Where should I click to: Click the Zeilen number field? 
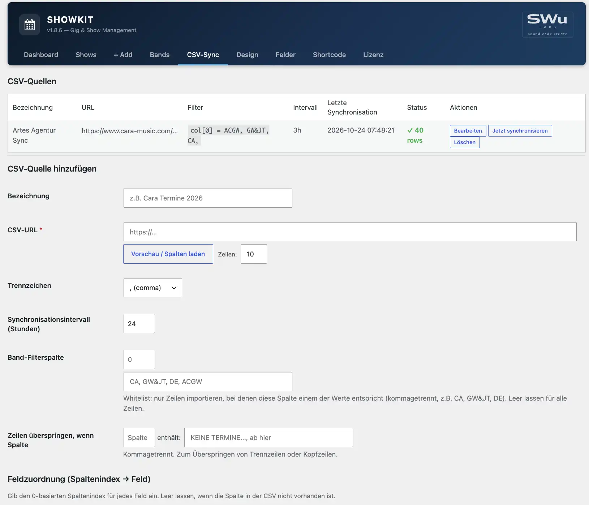click(254, 254)
